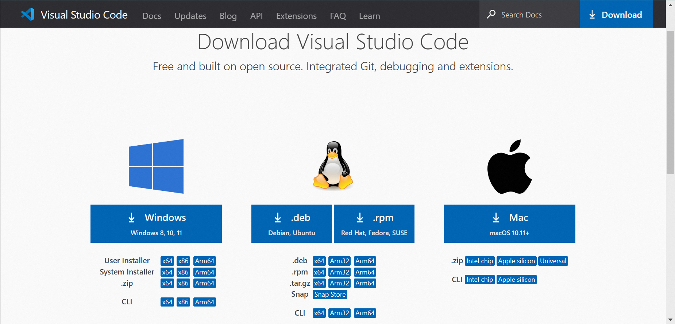Screen dimensions: 675x324
Task: Select Linux CLI Arm64 link
Action: pyautogui.click(x=365, y=313)
